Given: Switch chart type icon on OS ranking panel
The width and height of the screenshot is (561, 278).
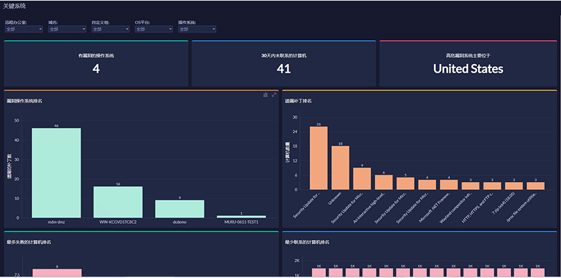Looking at the screenshot, I should click(x=266, y=95).
